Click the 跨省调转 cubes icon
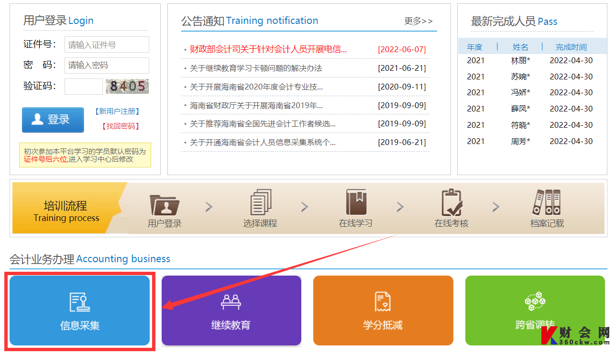 tap(535, 302)
